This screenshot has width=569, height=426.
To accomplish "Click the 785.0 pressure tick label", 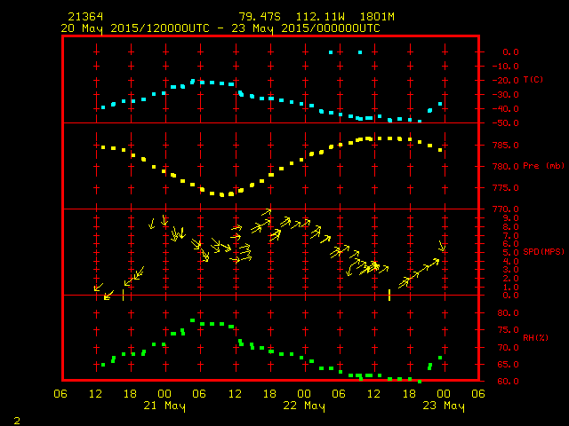I will [x=506, y=146].
